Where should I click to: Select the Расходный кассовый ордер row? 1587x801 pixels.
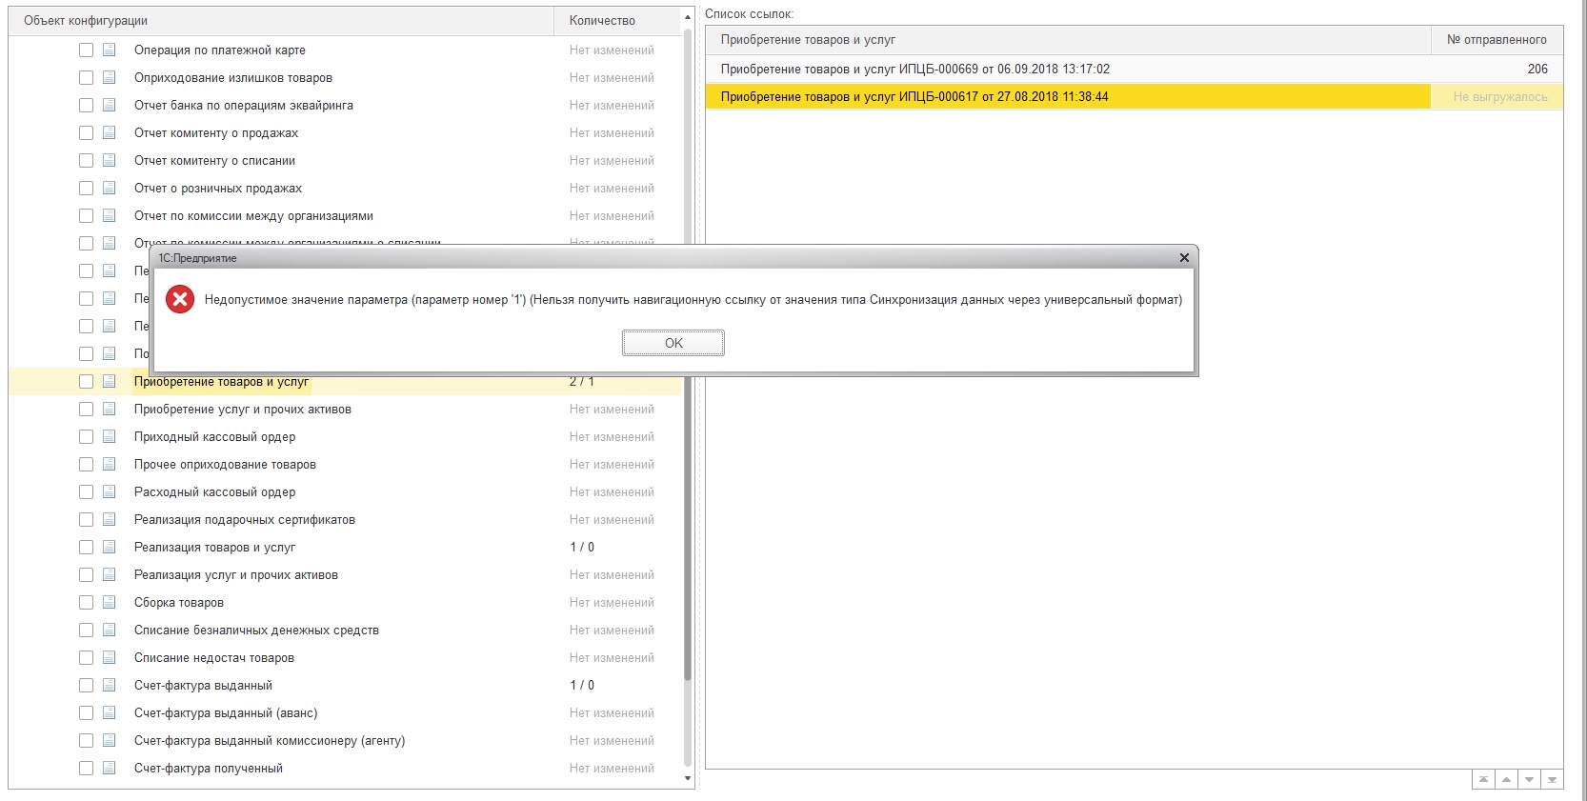pos(345,491)
